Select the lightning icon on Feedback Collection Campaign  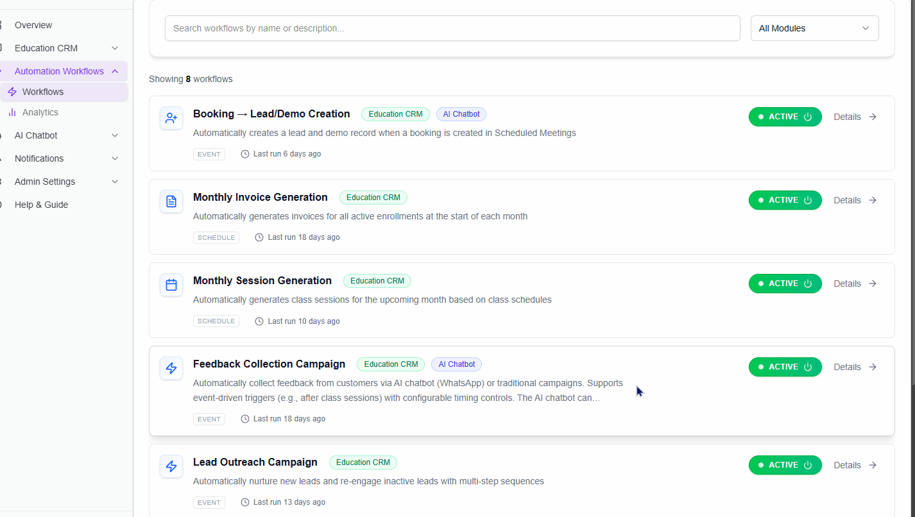[x=171, y=368]
